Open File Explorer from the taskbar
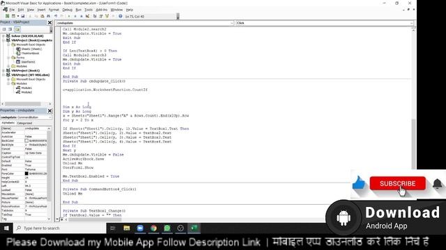The image size is (446, 250). (x=127, y=228)
